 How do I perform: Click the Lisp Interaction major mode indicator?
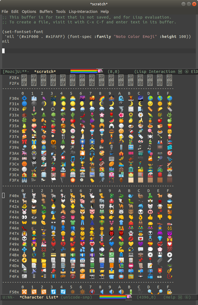point(156,72)
